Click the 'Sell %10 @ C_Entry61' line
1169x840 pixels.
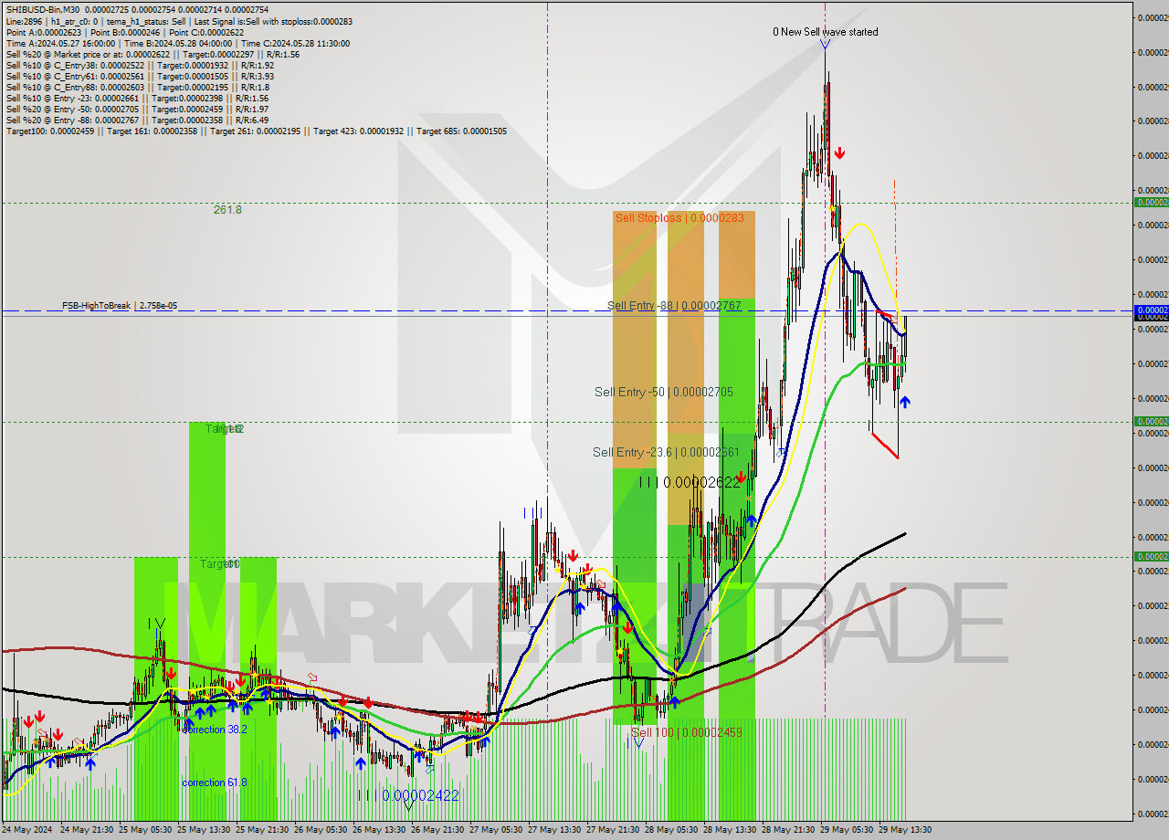pos(140,76)
